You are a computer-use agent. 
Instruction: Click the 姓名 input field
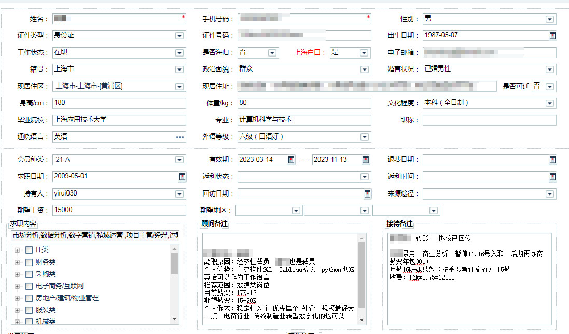click(119, 19)
